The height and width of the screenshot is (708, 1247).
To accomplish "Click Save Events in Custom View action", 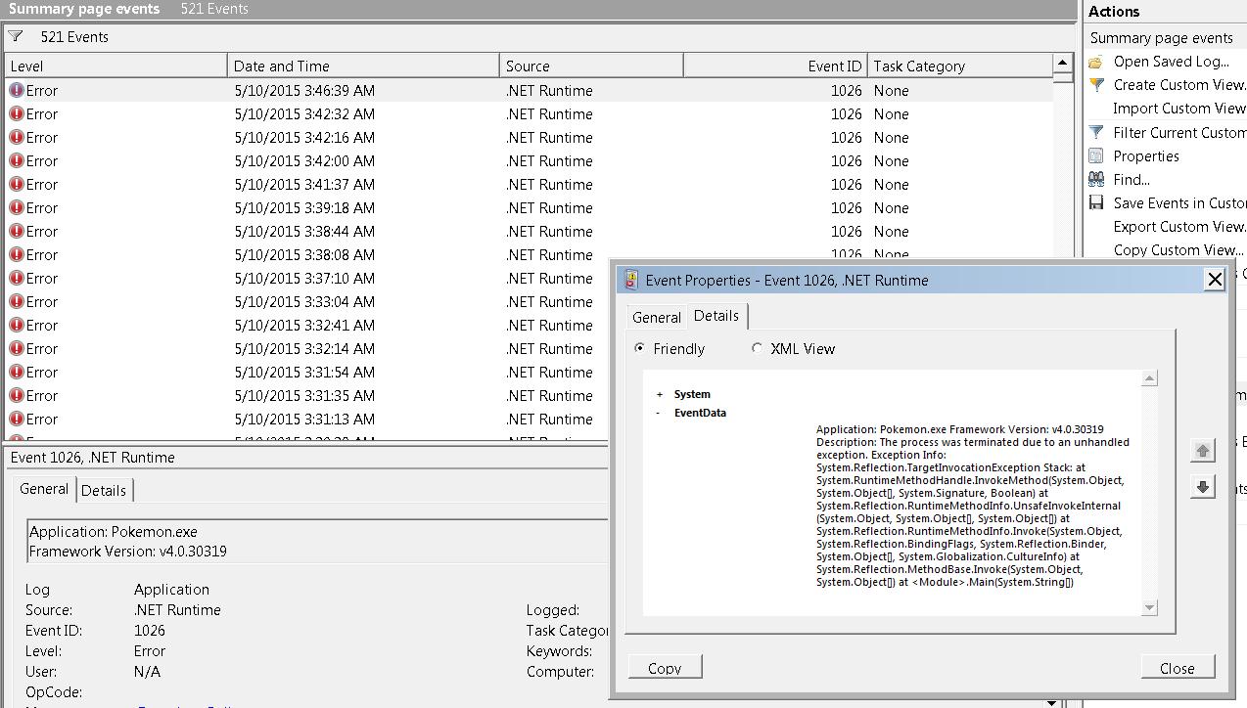I will point(1179,203).
